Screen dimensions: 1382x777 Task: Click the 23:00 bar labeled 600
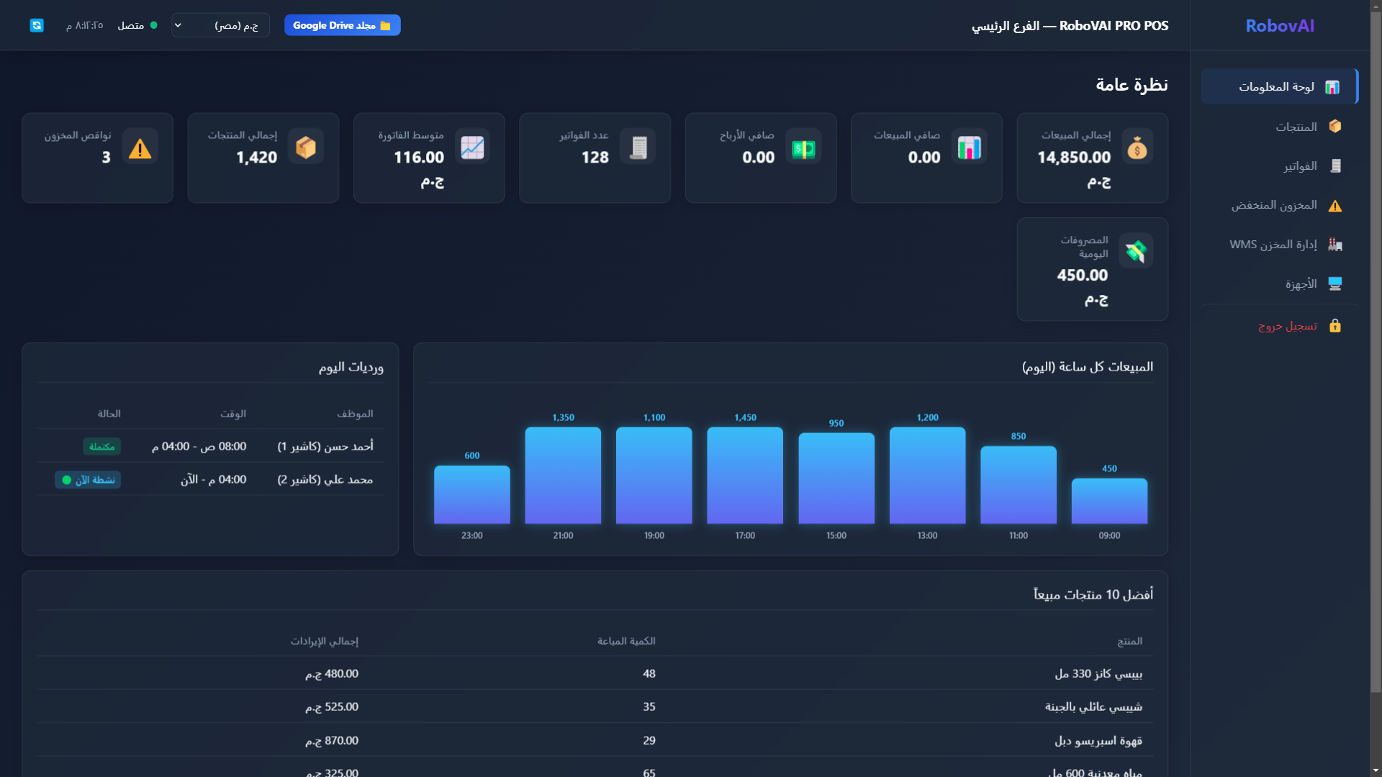472,495
